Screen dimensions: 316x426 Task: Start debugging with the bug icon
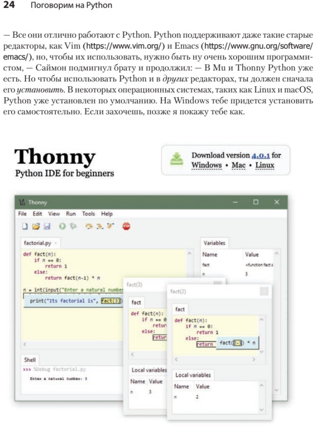[73, 226]
